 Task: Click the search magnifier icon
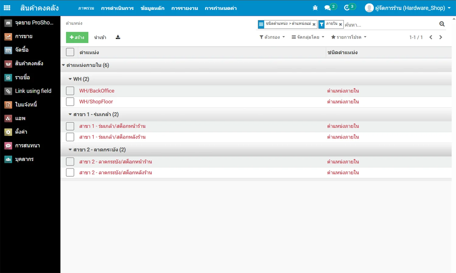tap(442, 24)
